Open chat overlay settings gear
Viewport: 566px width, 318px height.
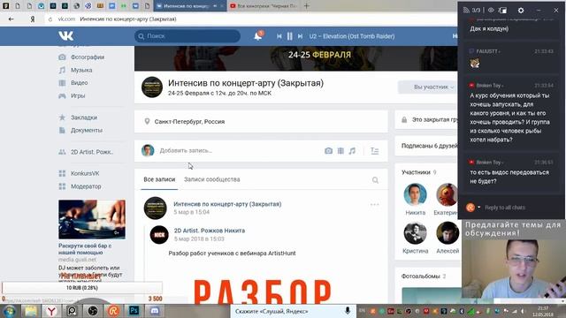click(x=521, y=11)
